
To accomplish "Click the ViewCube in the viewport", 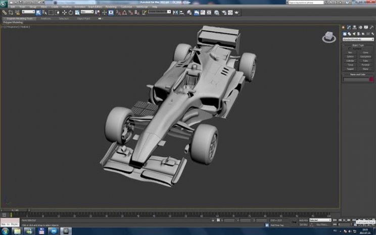I will 329,37.
